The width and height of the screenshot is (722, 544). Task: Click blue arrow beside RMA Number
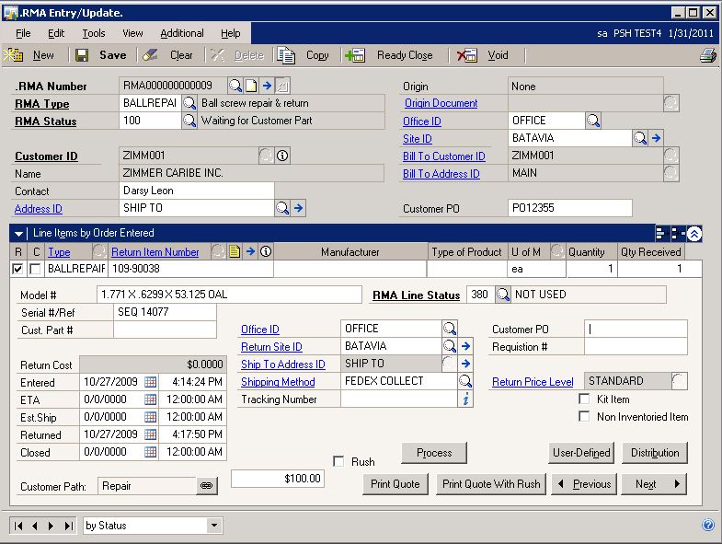(267, 86)
